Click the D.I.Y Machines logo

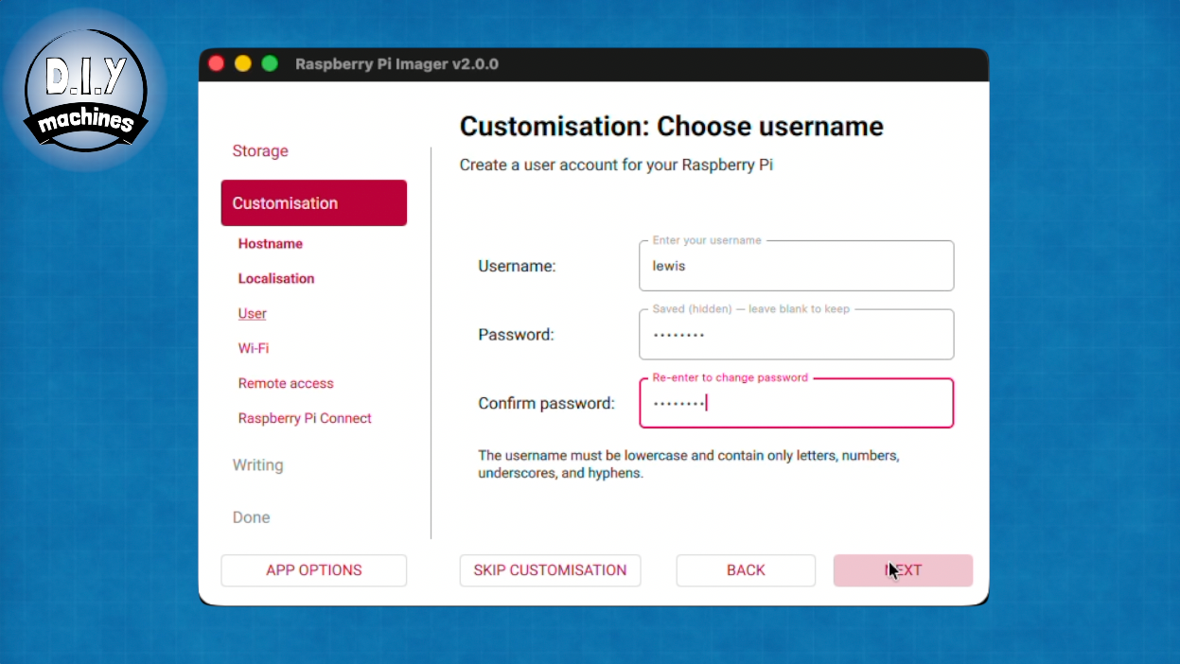(x=85, y=88)
